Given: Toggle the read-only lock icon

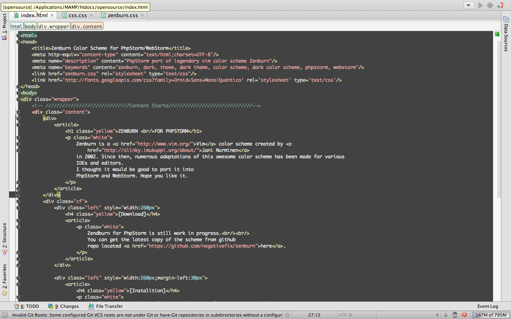Looking at the screenshot, I should pyautogui.click(x=446, y=315).
